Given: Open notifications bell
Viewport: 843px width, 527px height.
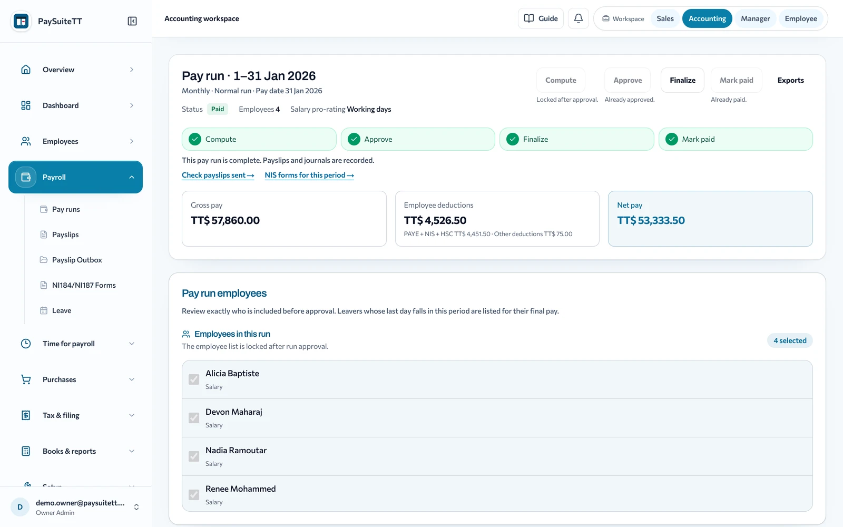Looking at the screenshot, I should point(578,18).
